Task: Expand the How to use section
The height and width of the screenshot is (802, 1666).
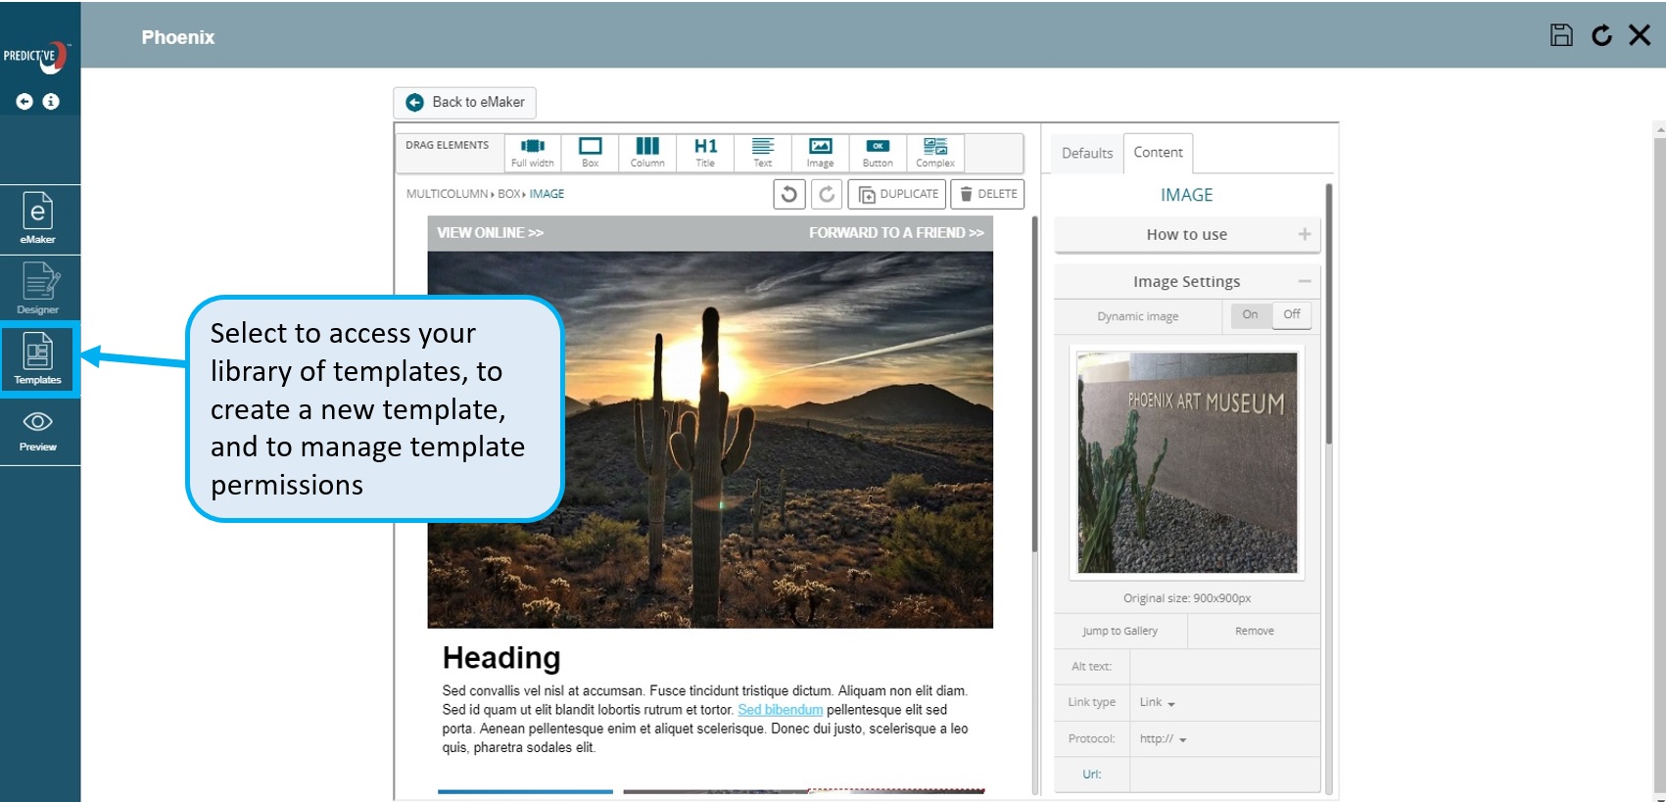Action: [x=1186, y=235]
